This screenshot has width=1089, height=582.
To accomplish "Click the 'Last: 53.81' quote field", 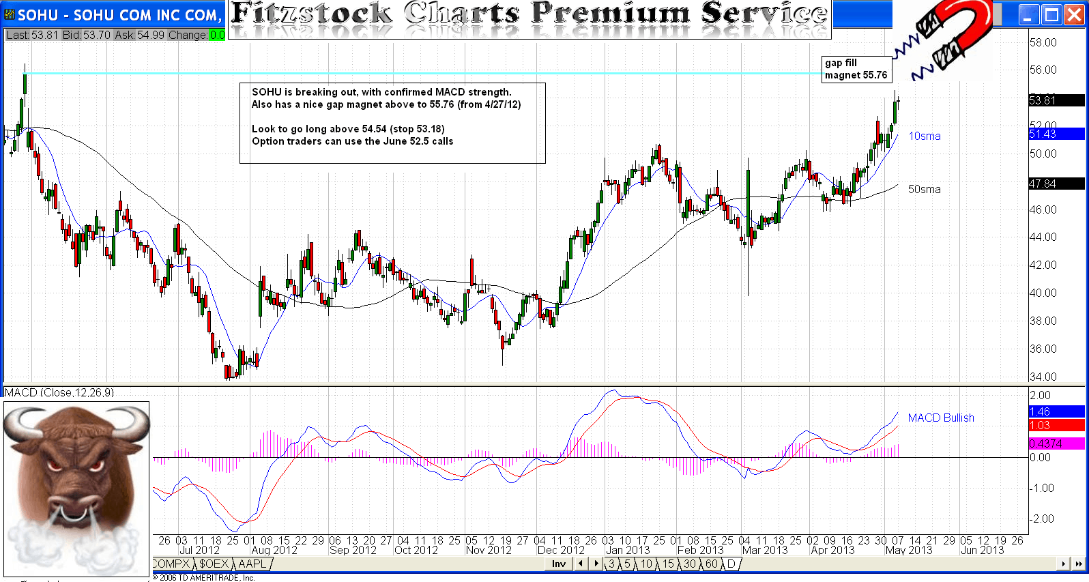I will point(32,35).
